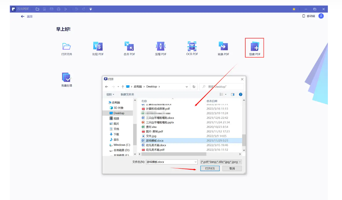The width and height of the screenshot is (342, 200).
Task: Click the 移动端 mobile option top right
Action: pyautogui.click(x=312, y=16)
